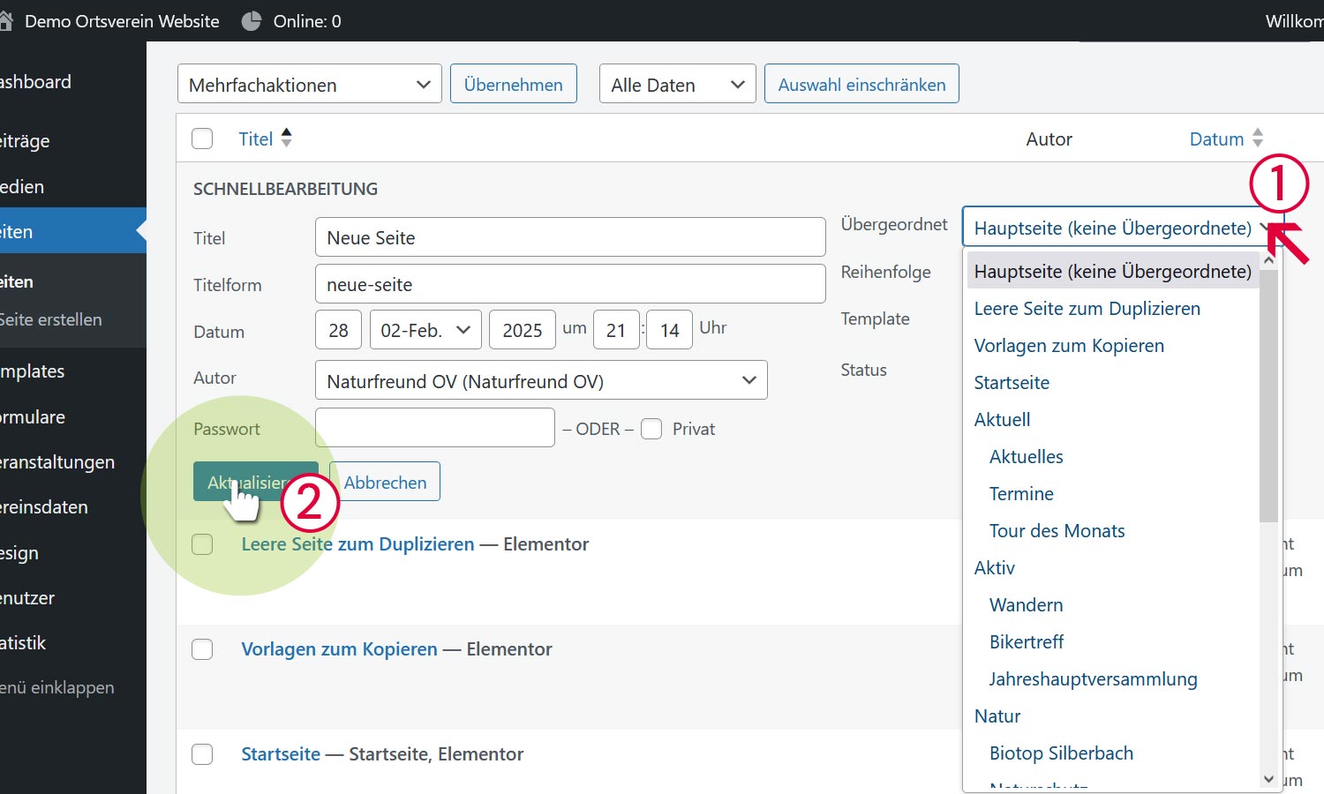Viewport: 1324px width, 794px height.
Task: Click Demo Ortsverein Website site link
Action: [122, 21]
